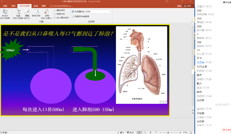The image size is (231, 134).
Task: Toggle Show Media Controls (显示媒体控件) checkbox
Action: pos(55,18)
